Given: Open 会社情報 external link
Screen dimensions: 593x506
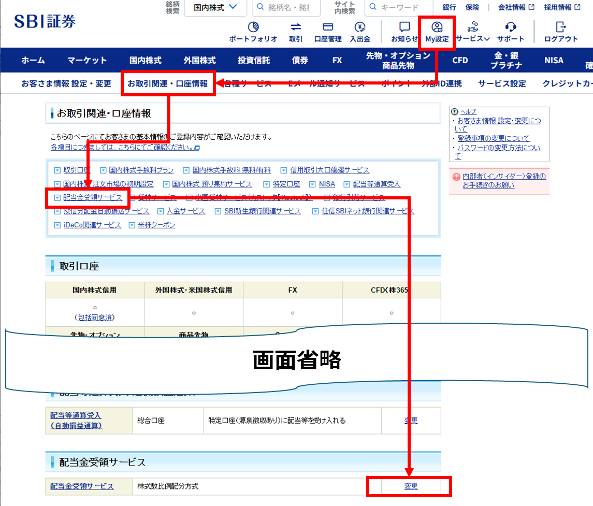Looking at the screenshot, I should tap(516, 7).
